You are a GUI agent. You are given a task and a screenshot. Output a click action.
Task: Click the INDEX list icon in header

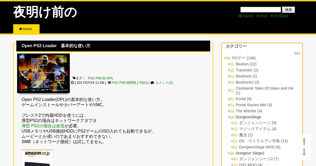[x=240, y=16]
